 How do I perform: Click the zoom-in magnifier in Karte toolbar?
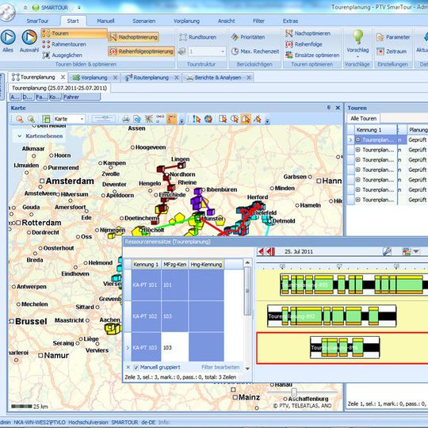click(x=31, y=119)
